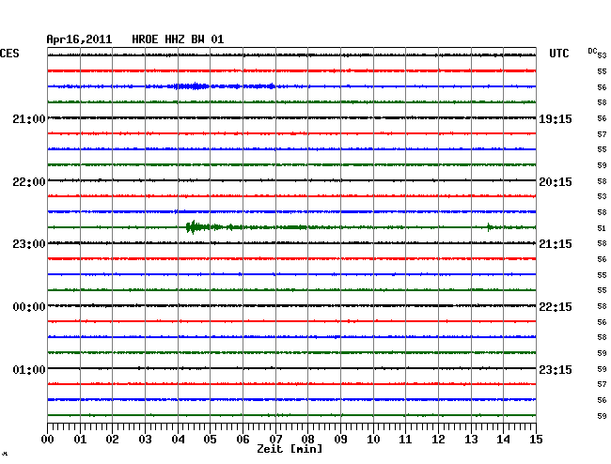Click minute tick label 08 on axis

(307, 439)
